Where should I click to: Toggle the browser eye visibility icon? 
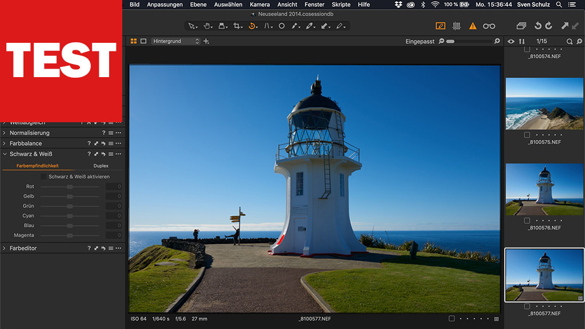pos(511,41)
